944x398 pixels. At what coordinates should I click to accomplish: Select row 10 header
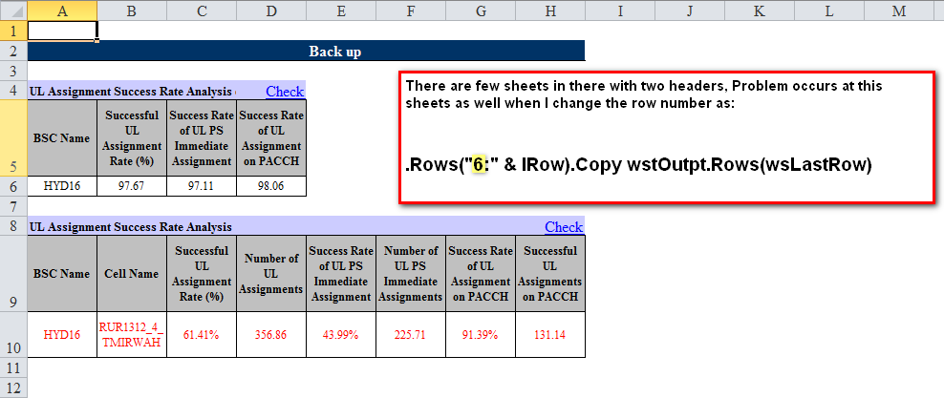click(13, 335)
